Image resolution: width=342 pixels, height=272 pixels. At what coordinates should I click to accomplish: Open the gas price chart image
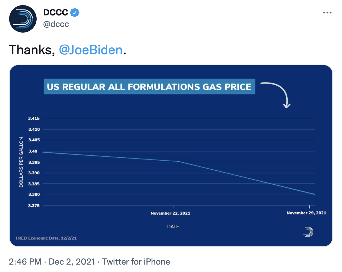[x=171, y=156]
